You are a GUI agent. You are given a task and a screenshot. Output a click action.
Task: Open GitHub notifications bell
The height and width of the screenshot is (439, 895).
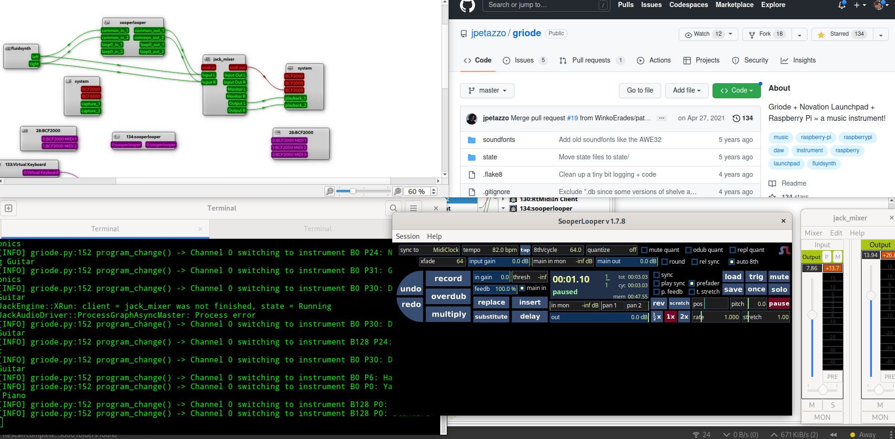842,5
